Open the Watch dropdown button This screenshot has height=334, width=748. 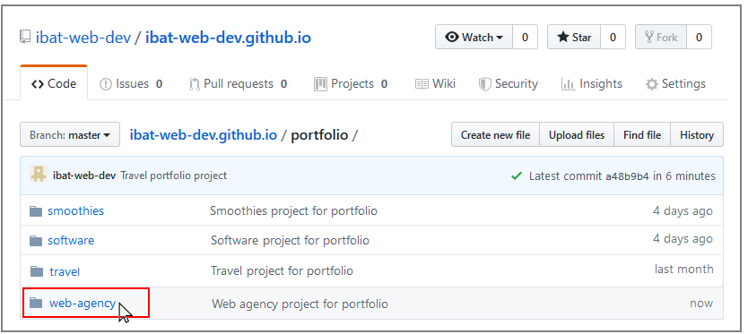474,38
